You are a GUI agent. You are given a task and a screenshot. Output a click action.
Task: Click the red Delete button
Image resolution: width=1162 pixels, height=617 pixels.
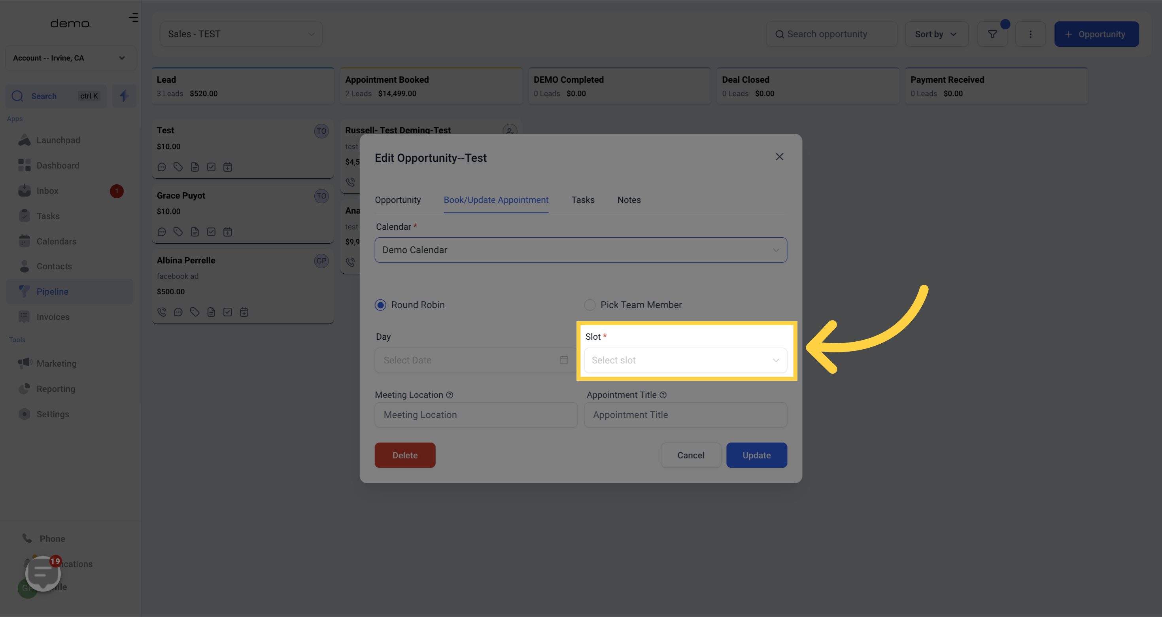(404, 455)
